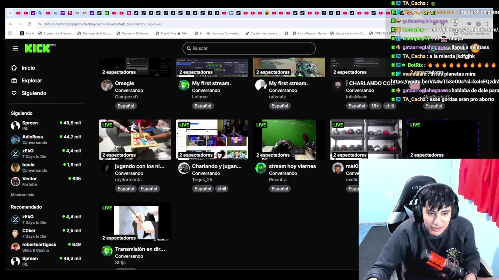The width and height of the screenshot is (499, 280).
Task: Expand following list with Mostrar más
Action: [22, 195]
